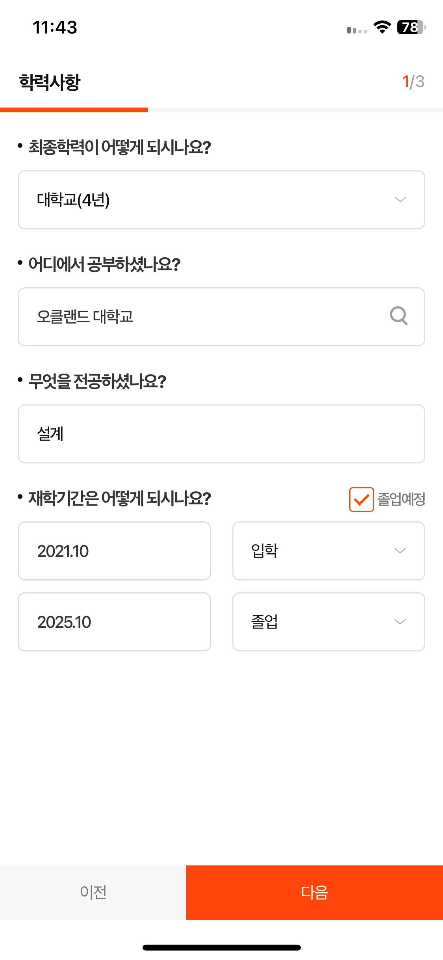Screen dimensions: 443x960
Task: Tap the chevron arrow beside 입학
Action: point(400,551)
